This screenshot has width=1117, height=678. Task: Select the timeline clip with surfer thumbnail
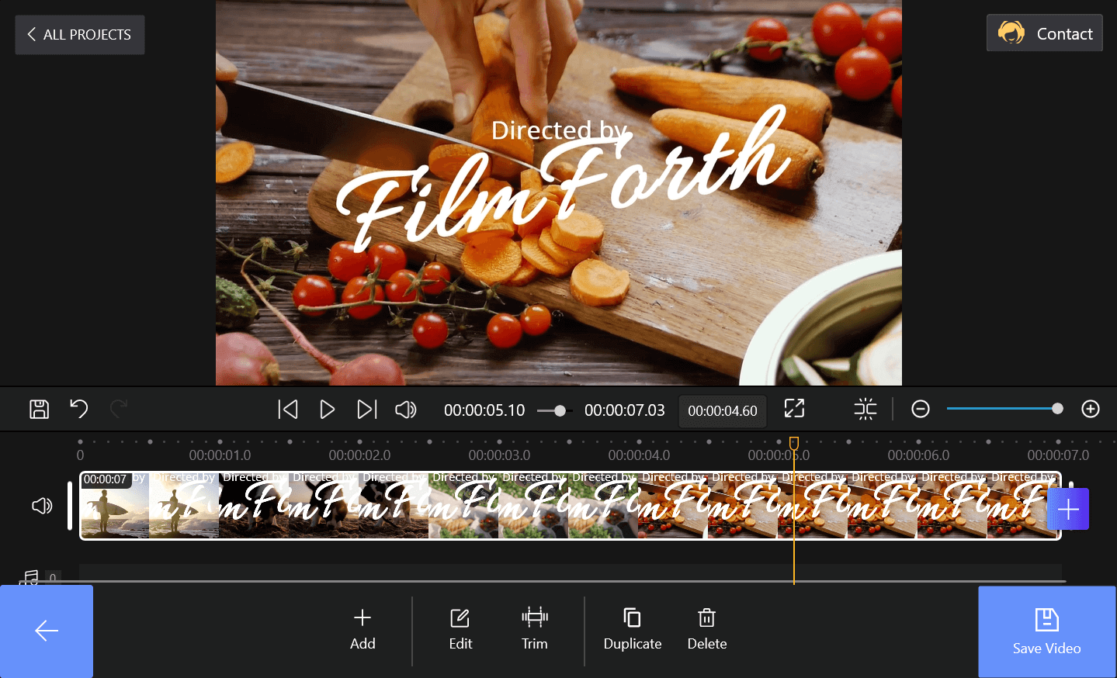click(571, 506)
